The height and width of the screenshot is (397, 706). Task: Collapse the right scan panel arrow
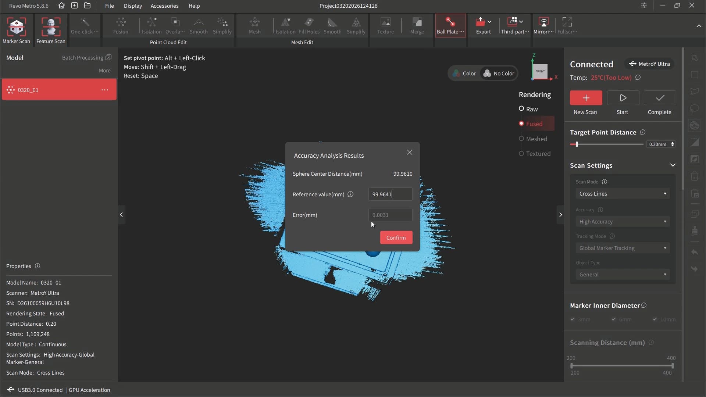560,215
